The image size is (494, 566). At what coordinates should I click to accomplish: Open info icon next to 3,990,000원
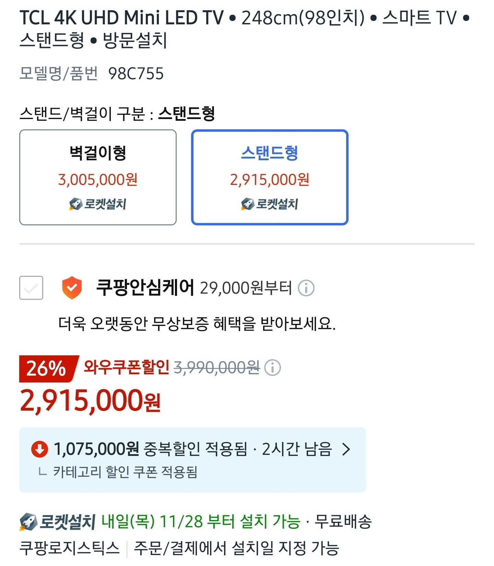[x=273, y=368]
